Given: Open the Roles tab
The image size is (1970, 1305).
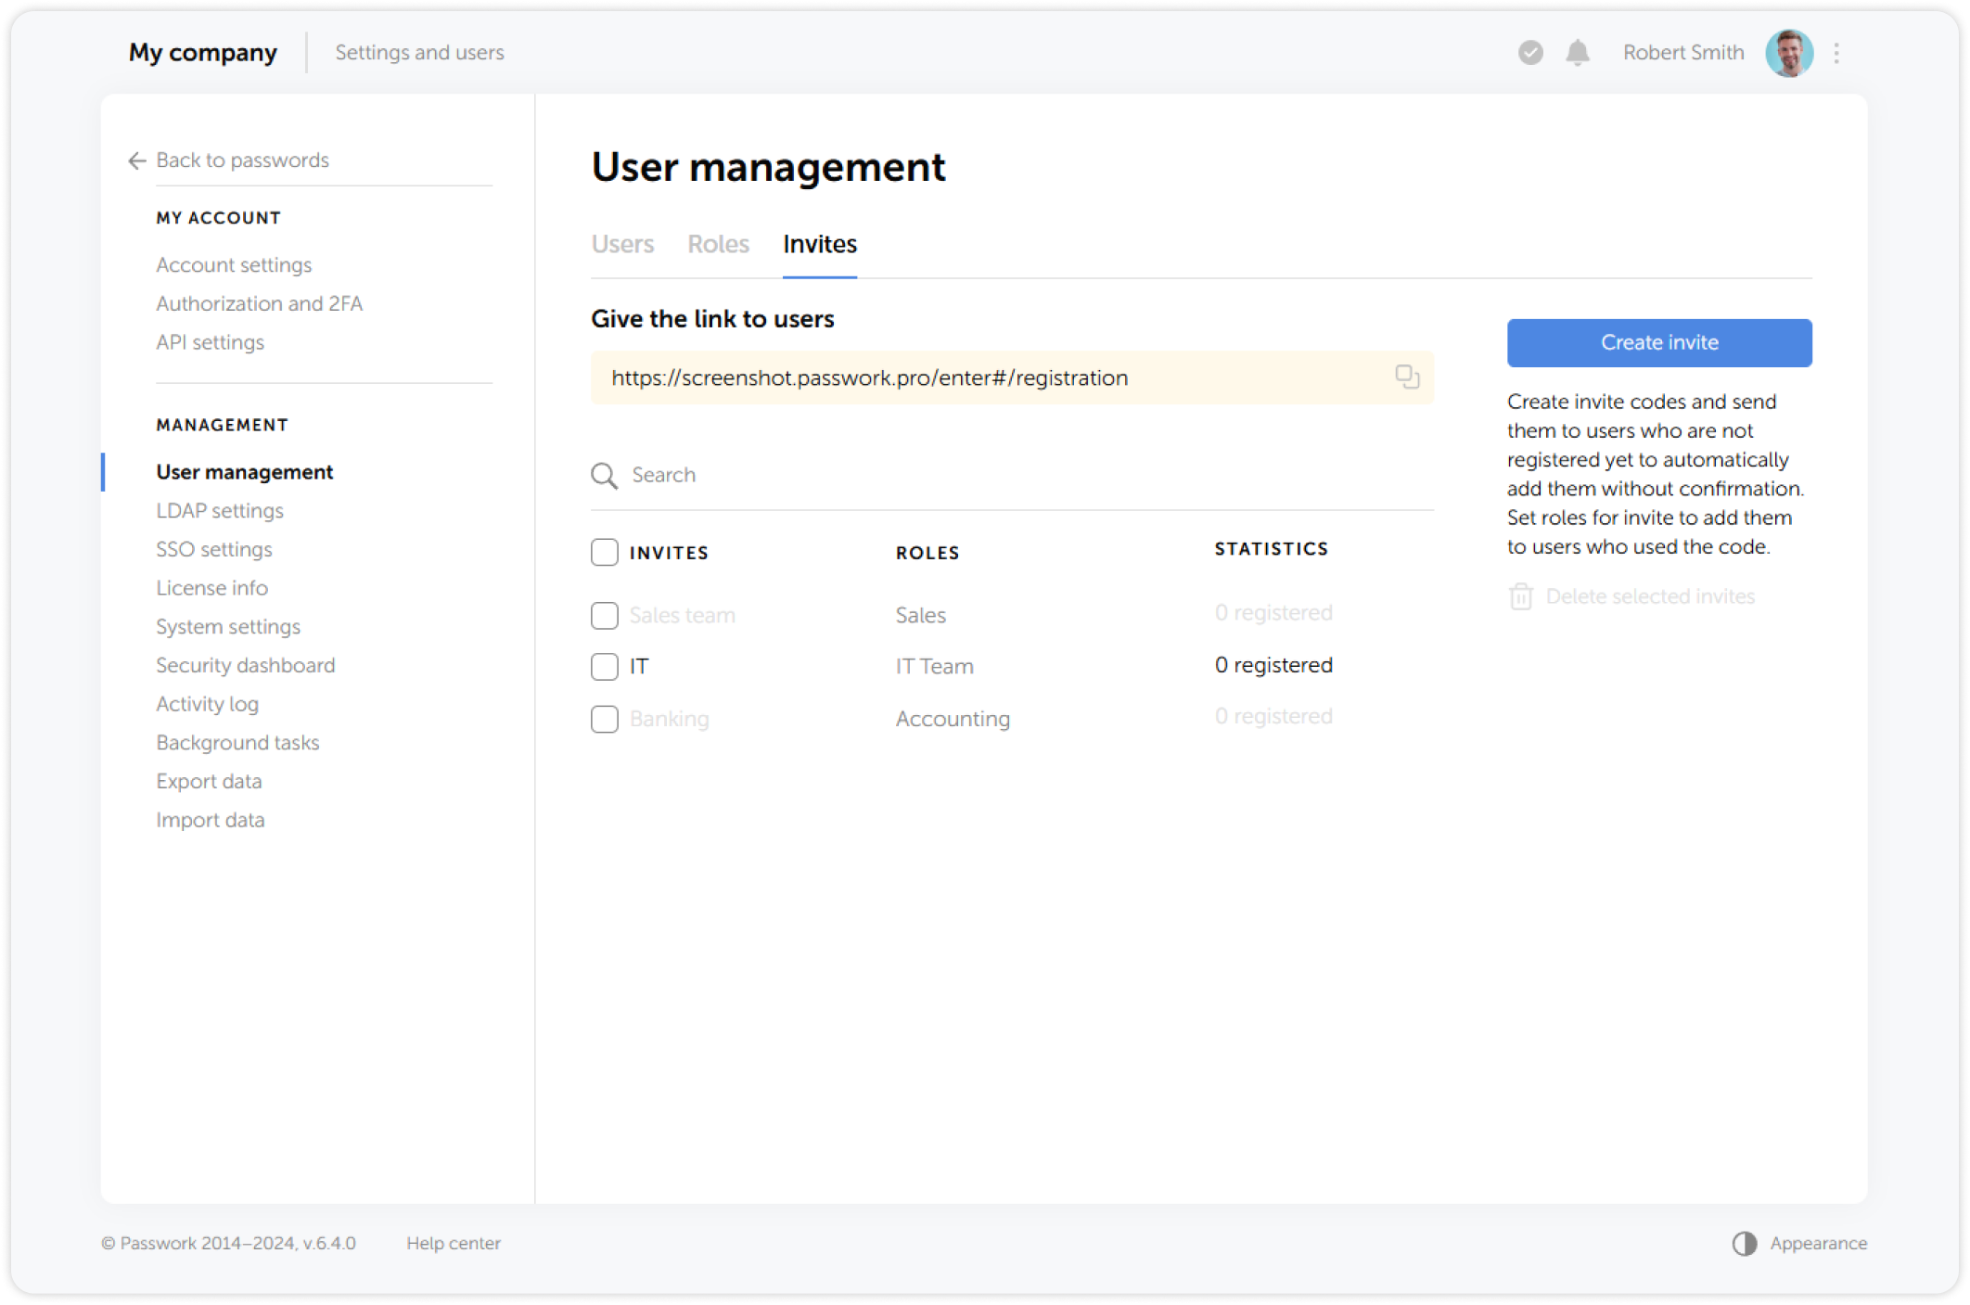Looking at the screenshot, I should (718, 244).
